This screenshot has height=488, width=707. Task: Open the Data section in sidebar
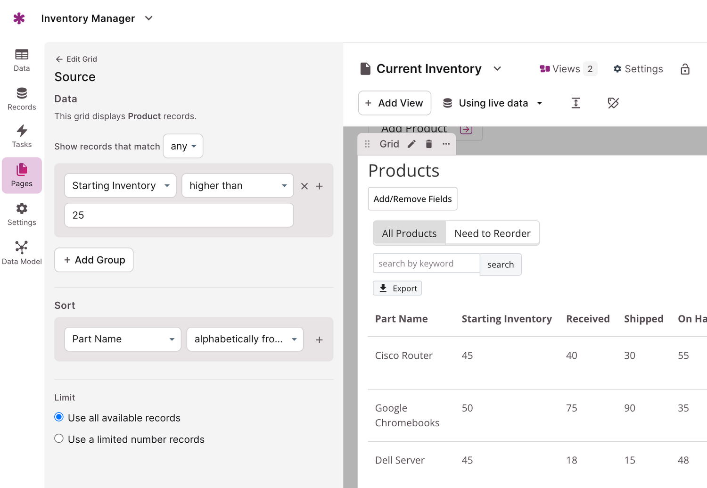22,60
